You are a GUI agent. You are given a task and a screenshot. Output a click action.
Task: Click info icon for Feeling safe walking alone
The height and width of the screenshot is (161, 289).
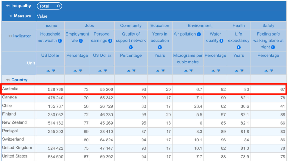[x=273, y=47]
